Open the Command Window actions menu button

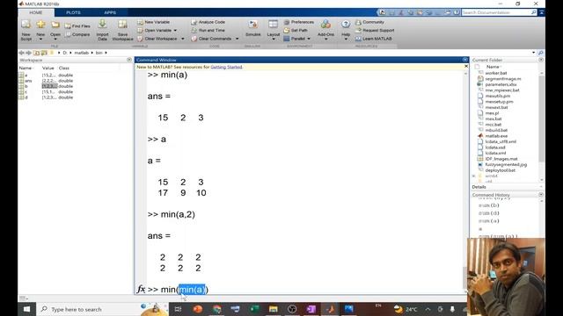(x=465, y=60)
